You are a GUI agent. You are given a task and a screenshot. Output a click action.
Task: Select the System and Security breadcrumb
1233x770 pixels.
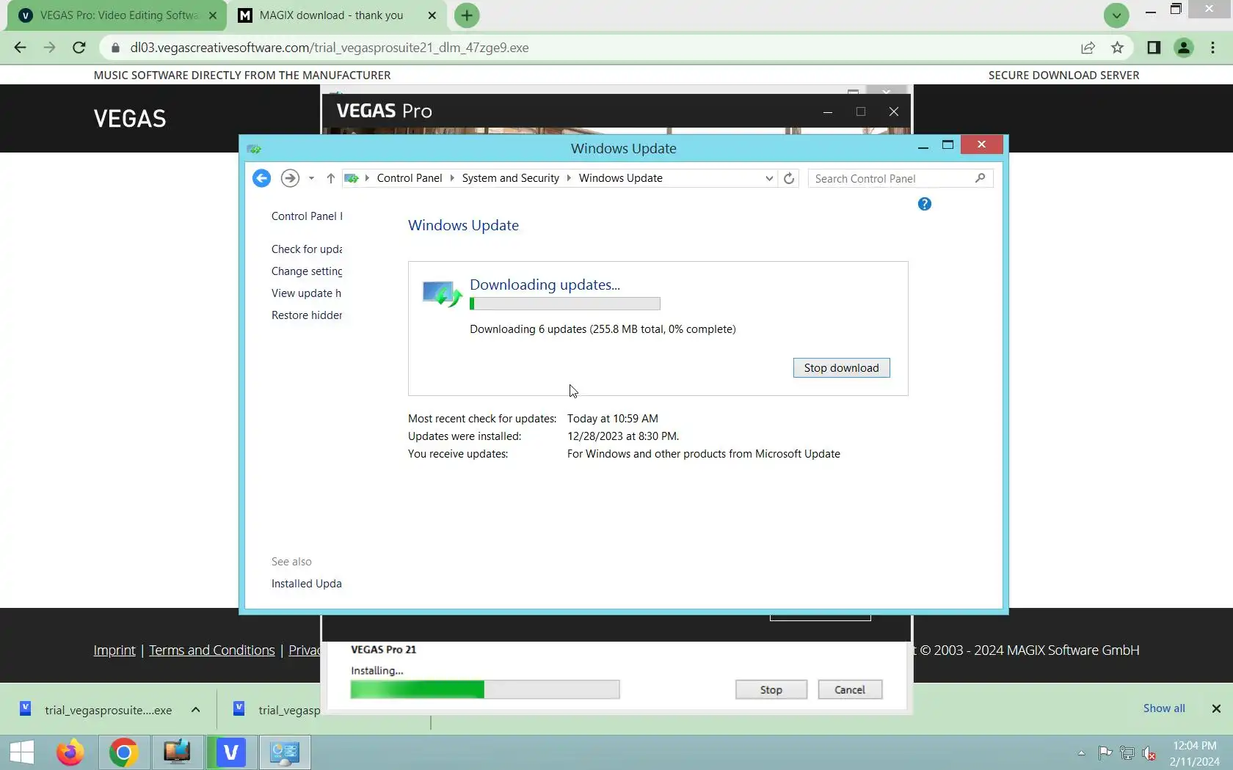point(510,178)
